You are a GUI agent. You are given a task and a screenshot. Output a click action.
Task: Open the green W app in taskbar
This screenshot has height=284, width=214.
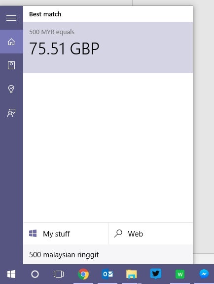(x=180, y=274)
